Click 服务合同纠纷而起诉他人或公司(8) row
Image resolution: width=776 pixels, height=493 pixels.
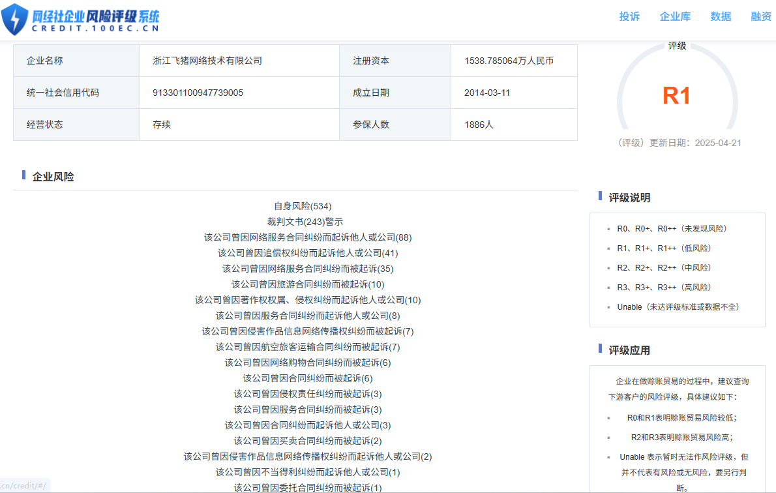(x=308, y=316)
